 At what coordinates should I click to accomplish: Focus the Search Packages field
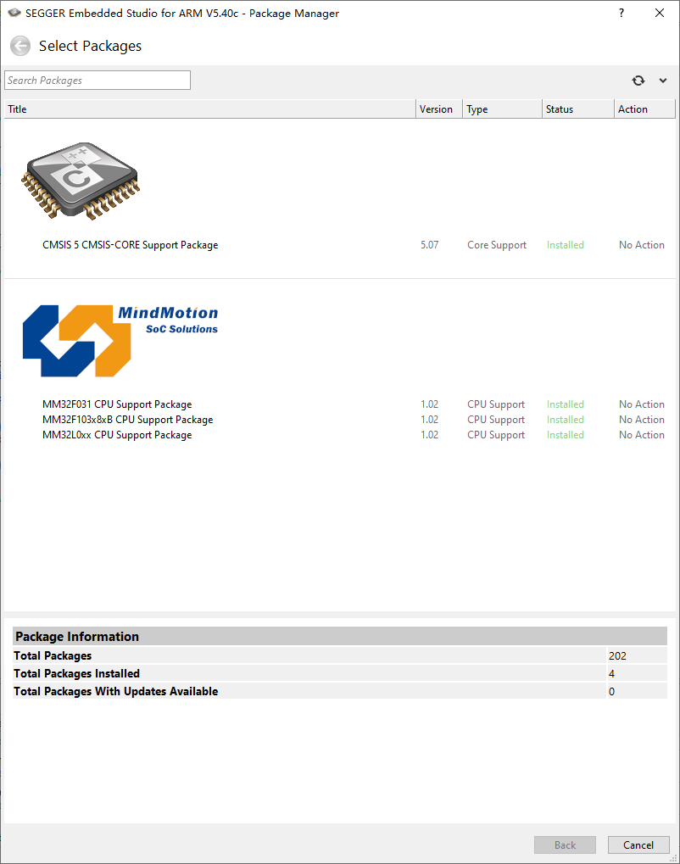pyautogui.click(x=98, y=80)
